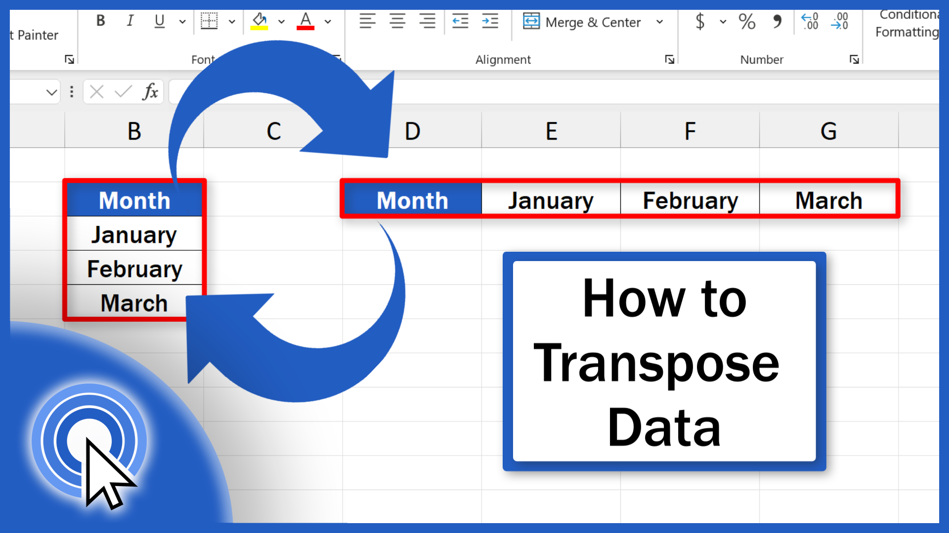This screenshot has height=533, width=949.
Task: Expand the Merge & Center dropdown
Action: click(x=660, y=22)
